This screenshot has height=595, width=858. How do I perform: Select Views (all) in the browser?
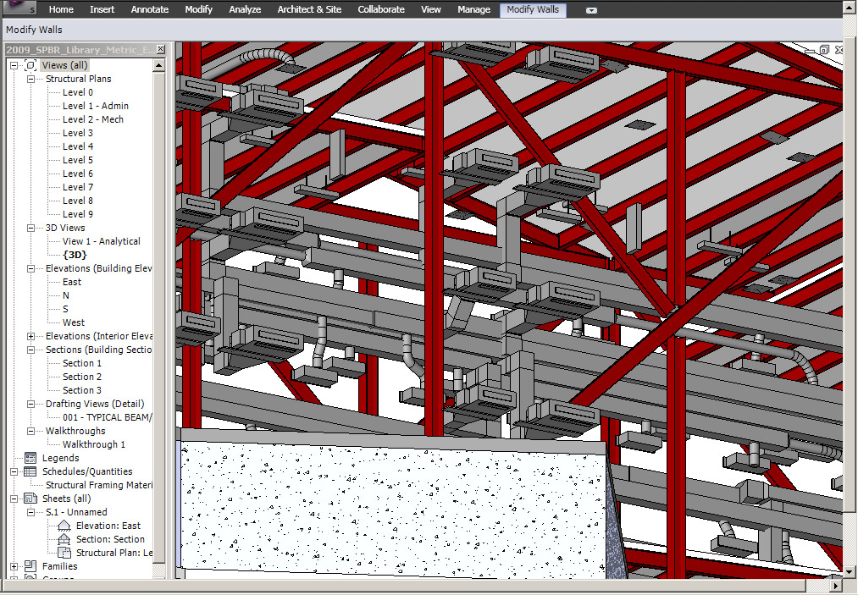(64, 65)
